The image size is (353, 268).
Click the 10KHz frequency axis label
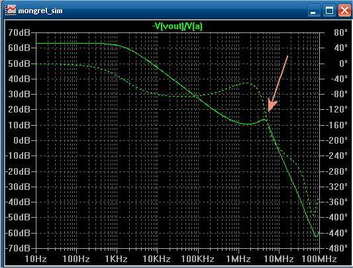coord(157,259)
